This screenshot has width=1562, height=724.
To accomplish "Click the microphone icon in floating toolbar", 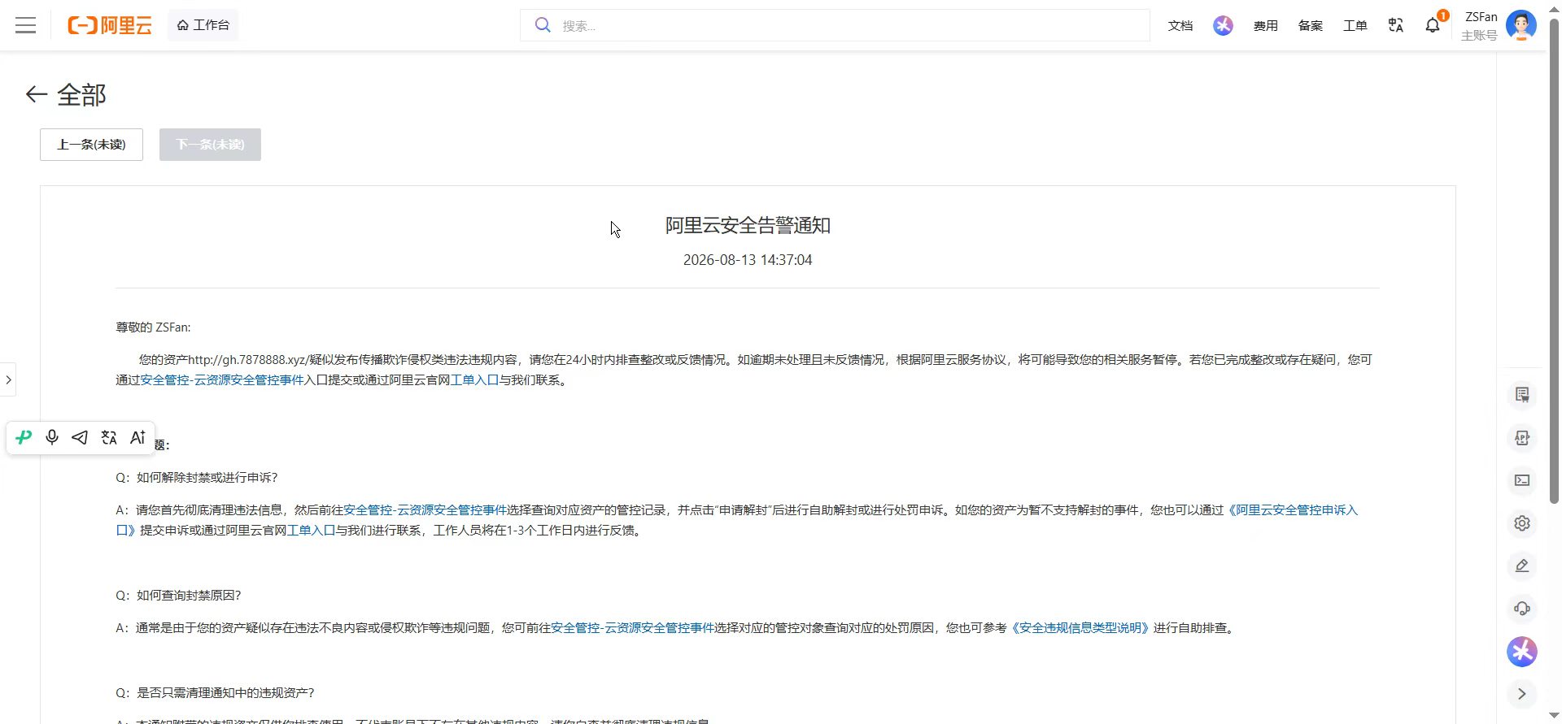I will click(x=52, y=438).
